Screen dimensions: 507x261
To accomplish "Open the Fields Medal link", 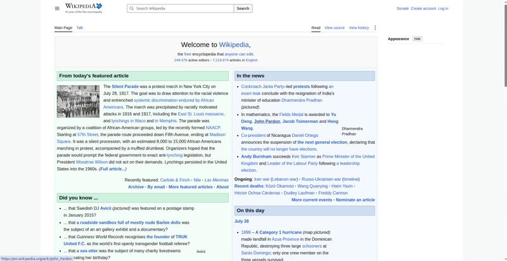I will coord(291,115).
